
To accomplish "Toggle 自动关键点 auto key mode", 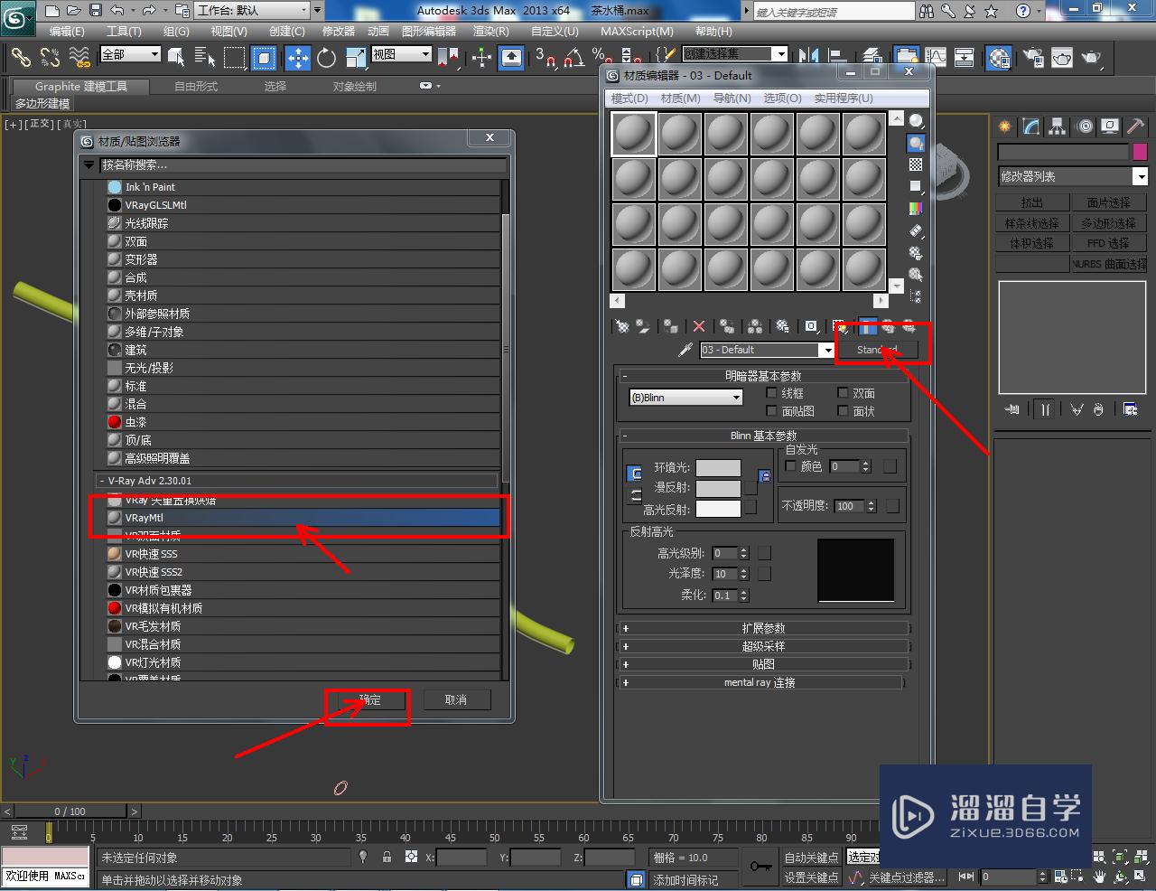I will tap(811, 858).
